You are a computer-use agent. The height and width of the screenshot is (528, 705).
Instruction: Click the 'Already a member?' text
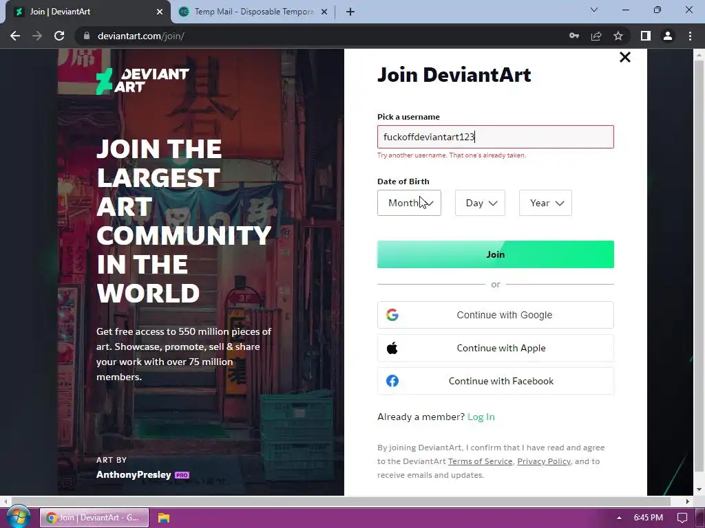(x=421, y=417)
